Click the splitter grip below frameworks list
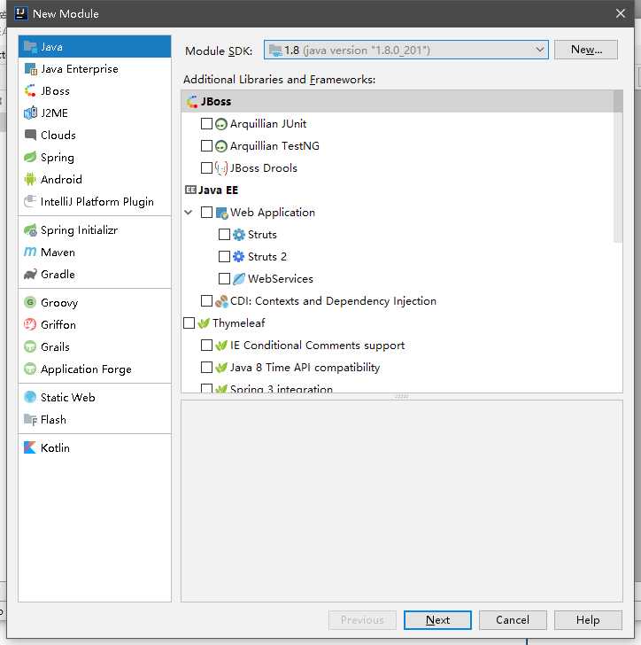The height and width of the screenshot is (645, 641). [401, 397]
